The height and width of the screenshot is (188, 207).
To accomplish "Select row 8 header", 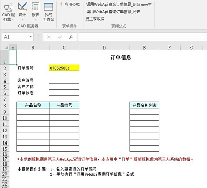I will (x=5, y=105).
